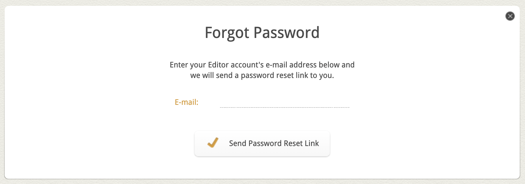Click the E-mail field label
Viewport: 525px width, 184px height.
[x=186, y=102]
